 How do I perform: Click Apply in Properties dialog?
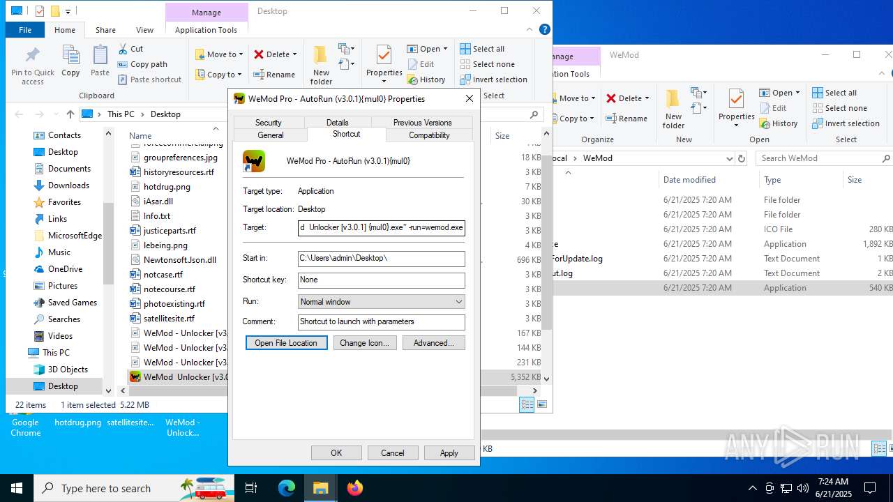click(449, 453)
